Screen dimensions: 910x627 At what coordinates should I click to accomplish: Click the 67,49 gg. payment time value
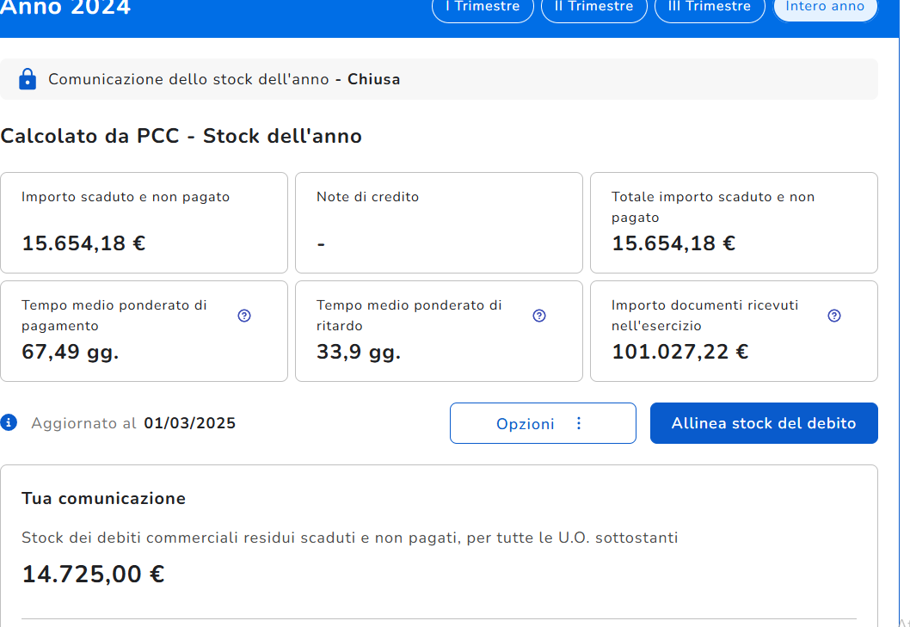point(71,352)
